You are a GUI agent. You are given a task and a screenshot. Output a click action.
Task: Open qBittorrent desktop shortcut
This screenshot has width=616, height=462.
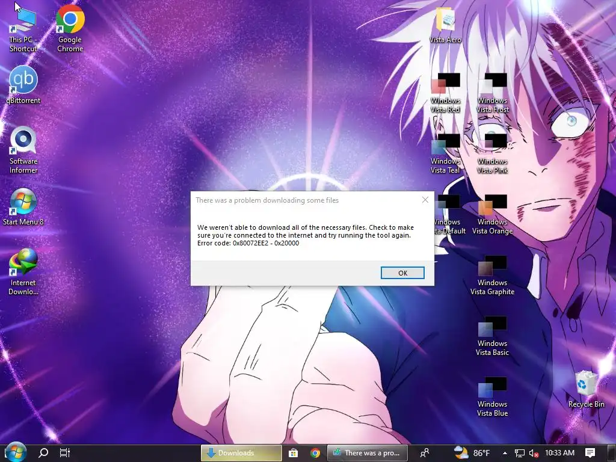pos(23,85)
